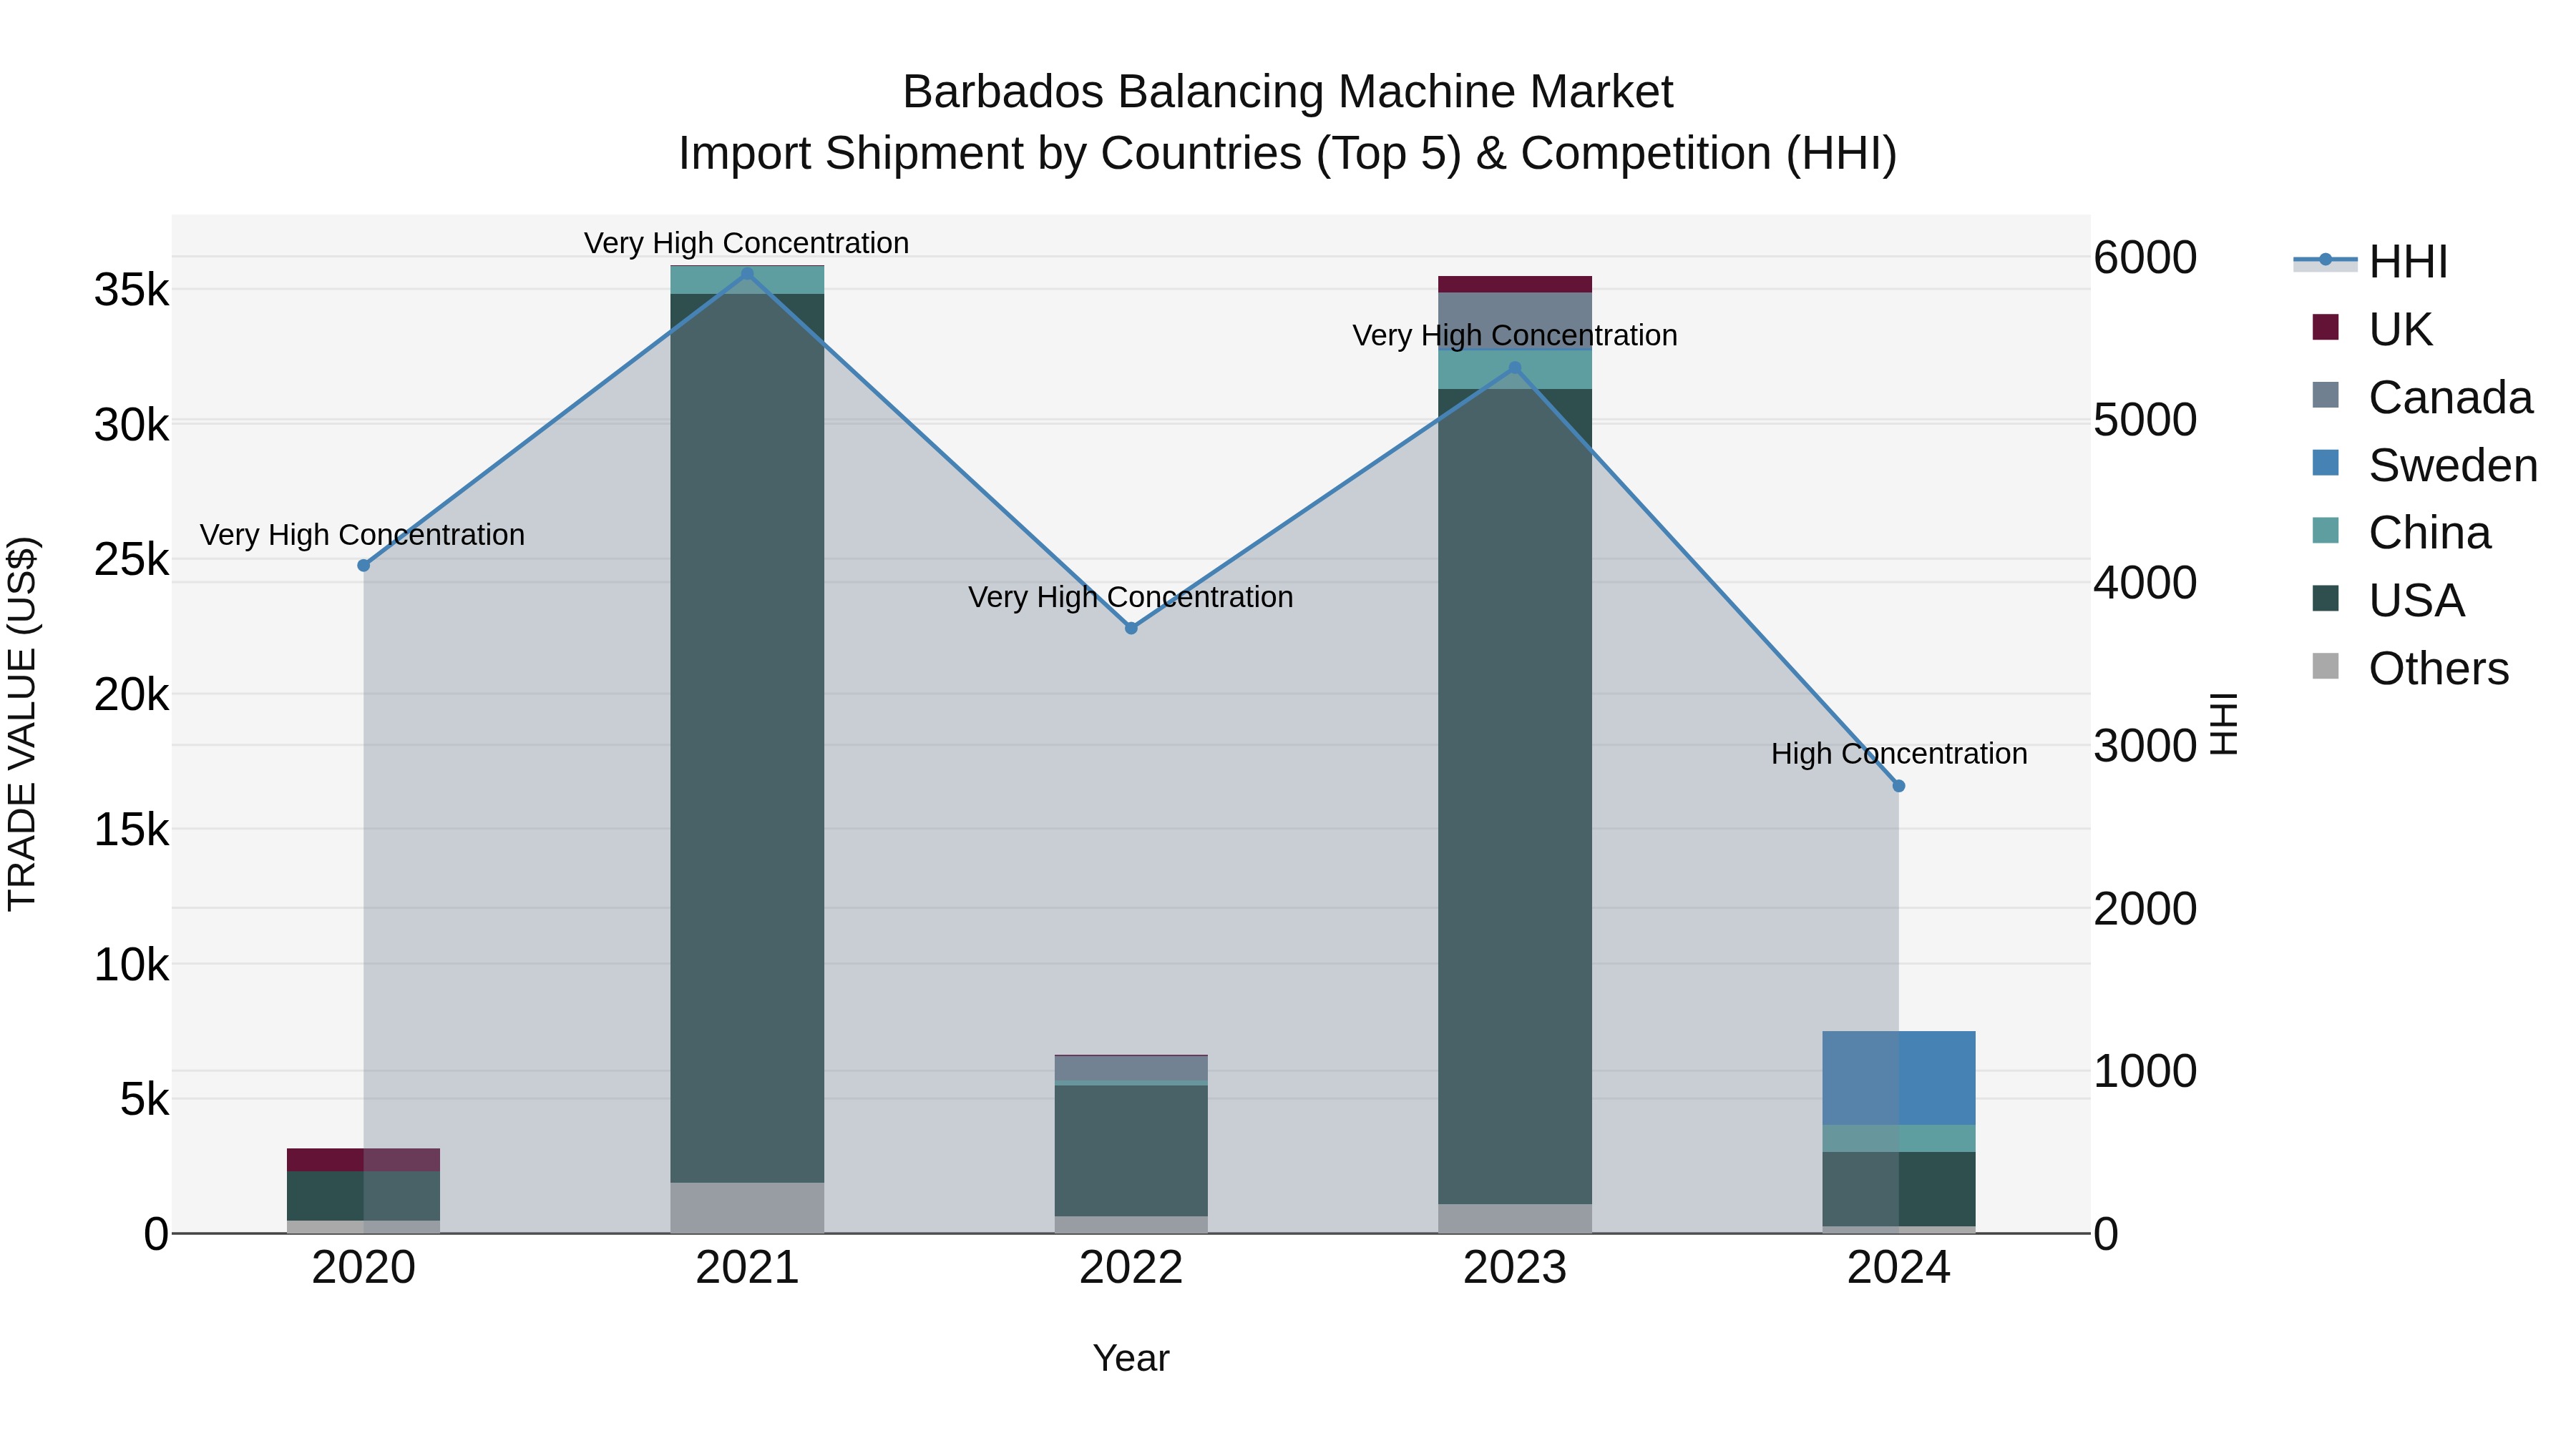
Task: Click the Sweden blue legend swatch
Action: point(2326,463)
